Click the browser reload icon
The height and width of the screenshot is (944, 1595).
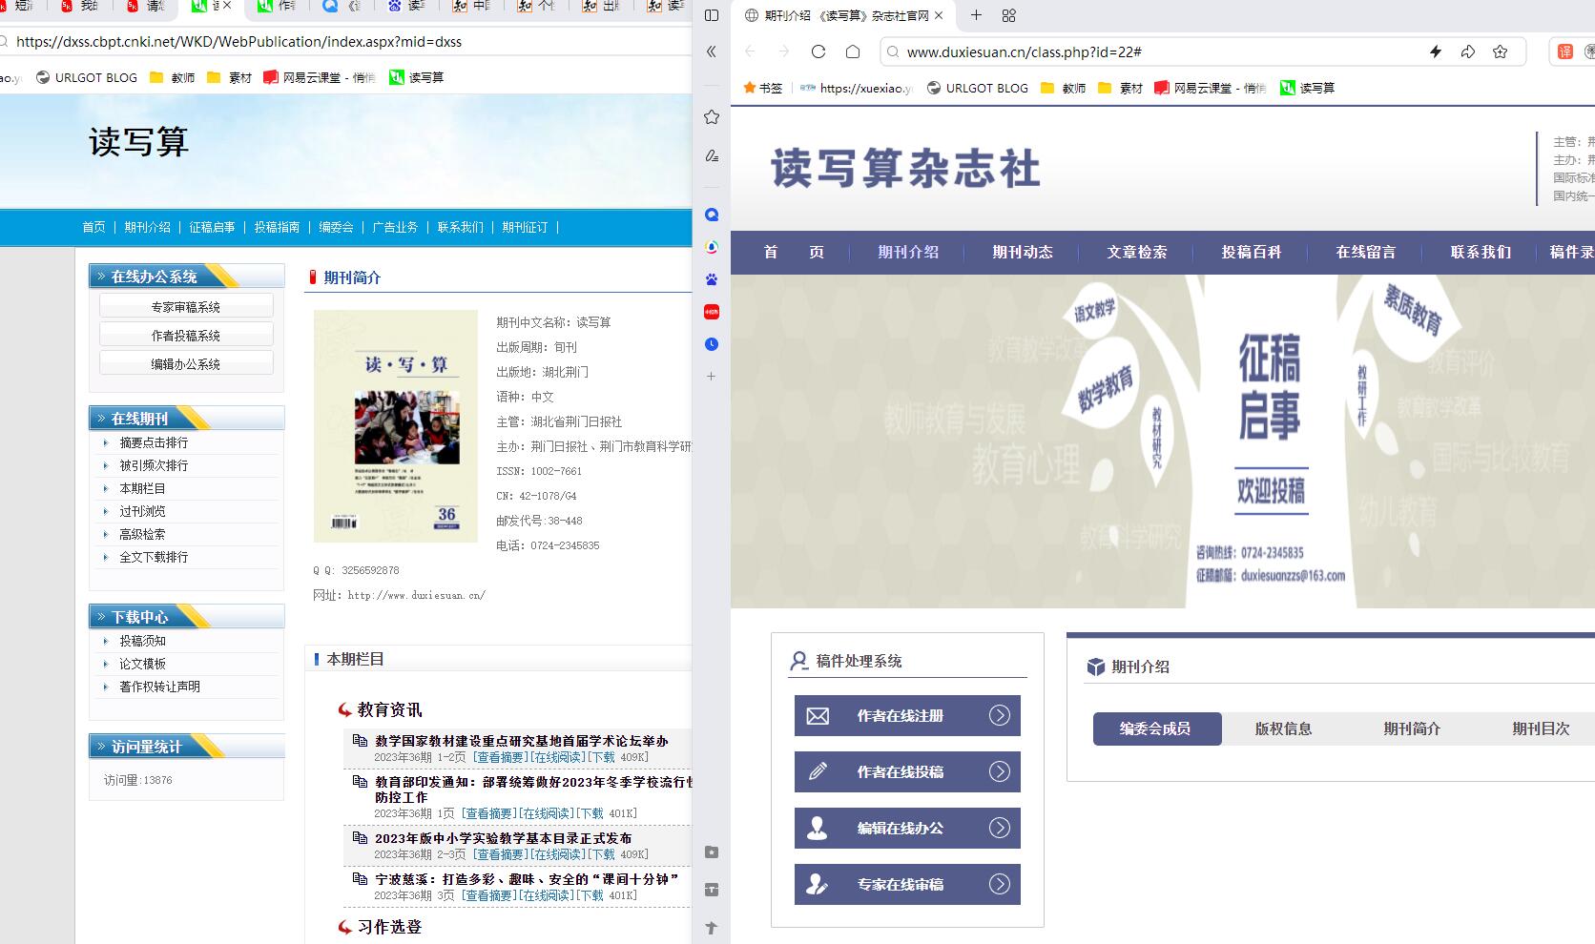pyautogui.click(x=818, y=51)
